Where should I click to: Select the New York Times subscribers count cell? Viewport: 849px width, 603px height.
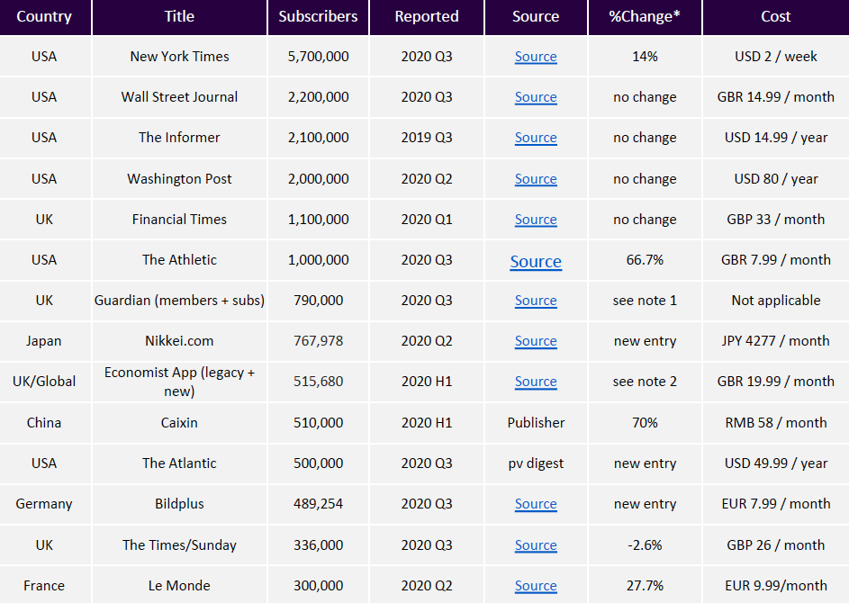coord(318,57)
